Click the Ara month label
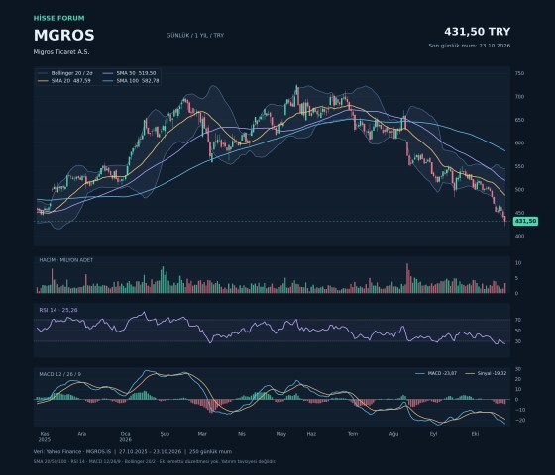Image resolution: width=555 pixels, height=475 pixels. [x=81, y=434]
